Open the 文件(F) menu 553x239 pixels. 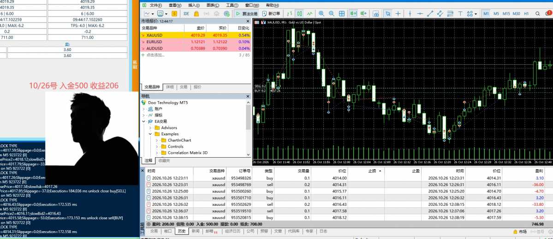point(156,5)
